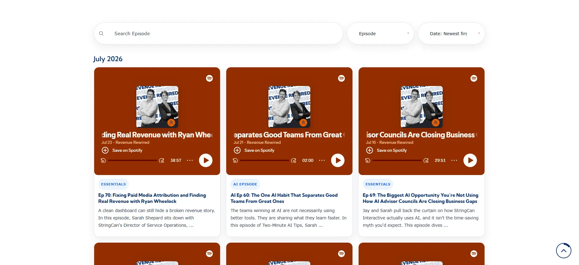Screen dimensions: 579x265
Task: Play the 38:57 Ryan Wheelock episode
Action: [x=206, y=160]
